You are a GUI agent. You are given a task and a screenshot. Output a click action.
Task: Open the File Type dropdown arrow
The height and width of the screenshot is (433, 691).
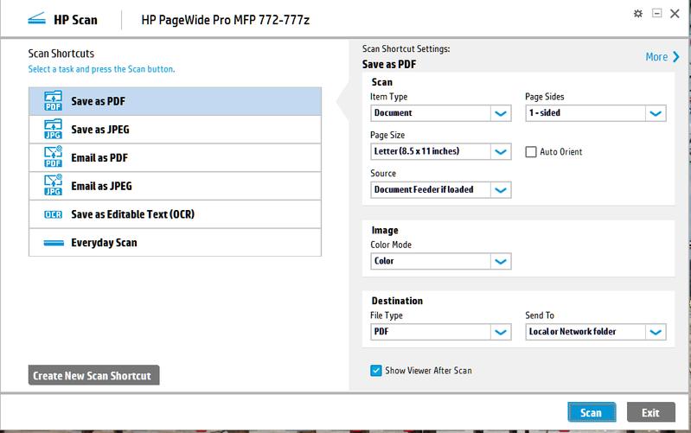pyautogui.click(x=501, y=332)
